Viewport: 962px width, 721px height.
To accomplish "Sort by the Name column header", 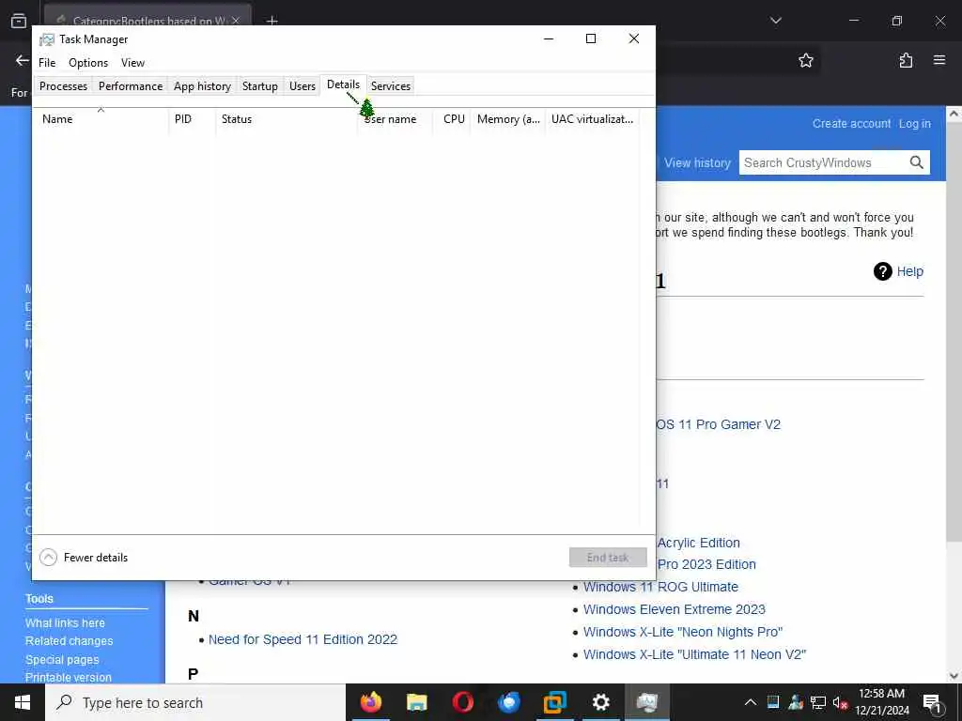I will (101, 119).
